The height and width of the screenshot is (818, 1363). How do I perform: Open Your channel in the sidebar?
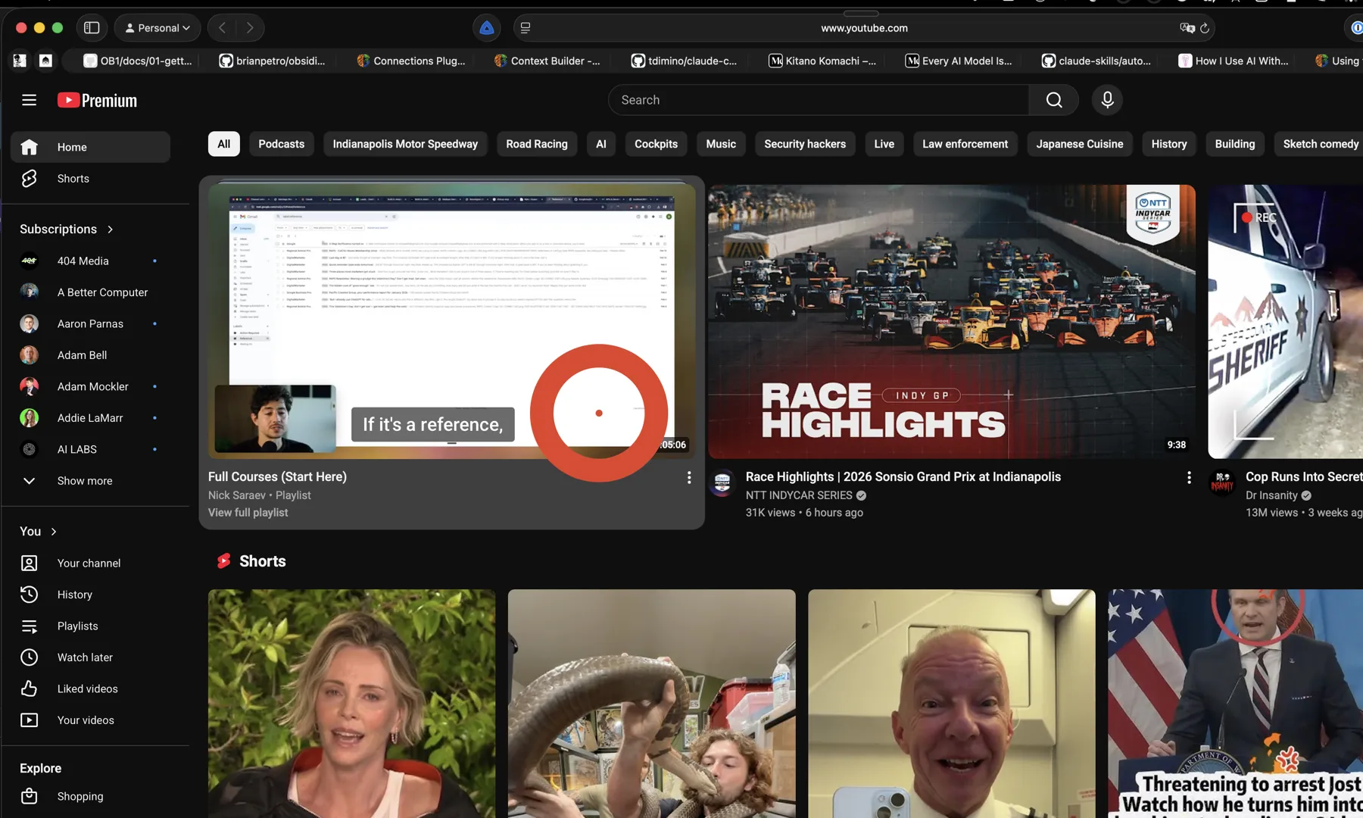[90, 564]
